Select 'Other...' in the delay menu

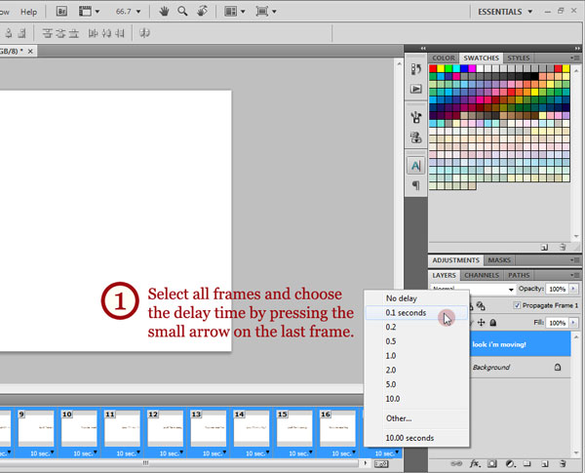pos(400,417)
